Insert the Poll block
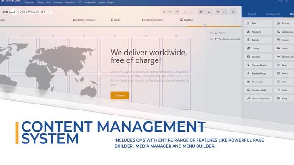The width and height of the screenshot is (294, 165). pos(284,82)
